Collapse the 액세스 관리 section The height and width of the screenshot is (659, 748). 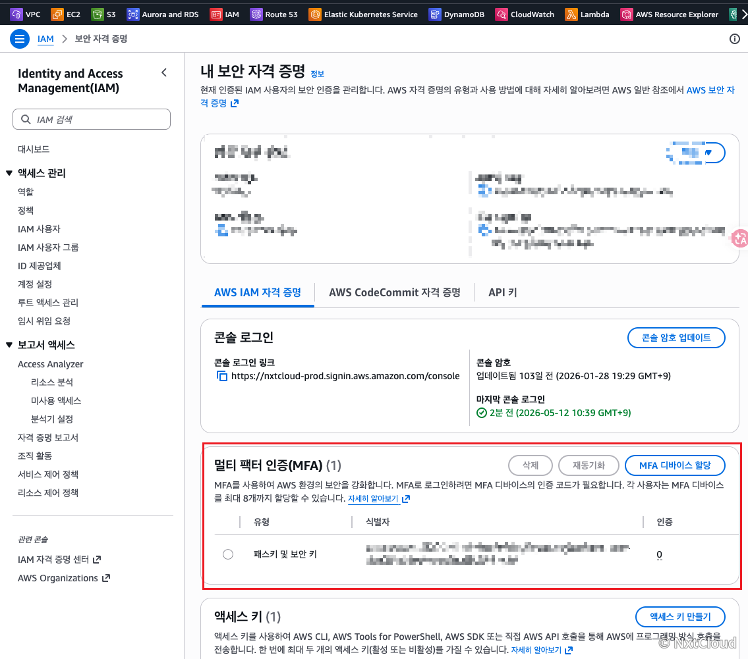pyautogui.click(x=9, y=173)
